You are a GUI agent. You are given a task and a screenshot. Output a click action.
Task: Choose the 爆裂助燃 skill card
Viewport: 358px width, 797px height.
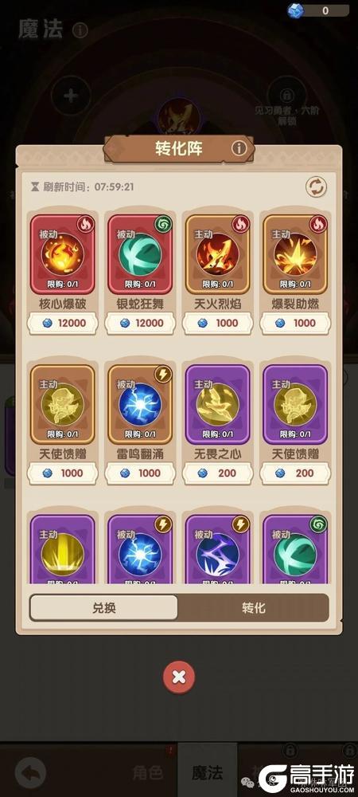[296, 254]
